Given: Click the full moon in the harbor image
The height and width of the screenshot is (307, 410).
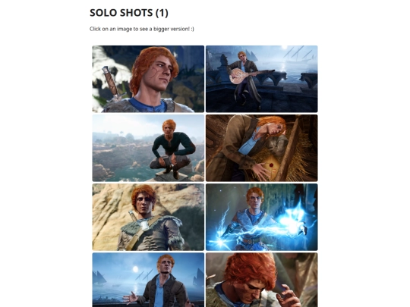Looking at the screenshot, I should pos(135,269).
